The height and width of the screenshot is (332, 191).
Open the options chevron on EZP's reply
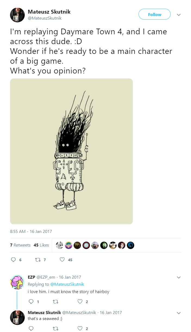pos(179,277)
